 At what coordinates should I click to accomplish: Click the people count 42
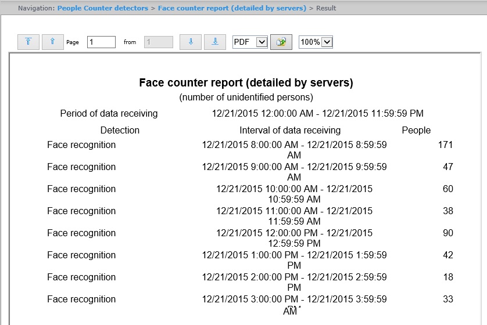(448, 255)
